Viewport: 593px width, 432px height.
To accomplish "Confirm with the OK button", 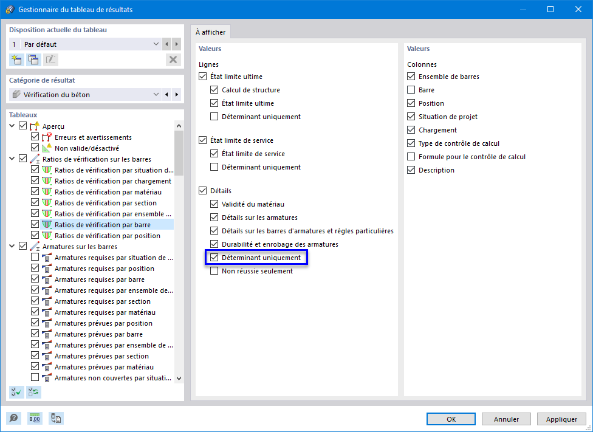I will [x=451, y=419].
